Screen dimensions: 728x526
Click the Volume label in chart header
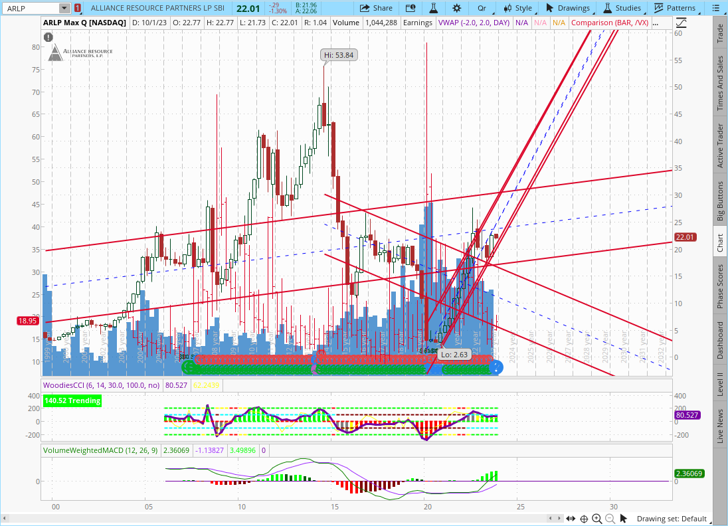[x=345, y=23]
